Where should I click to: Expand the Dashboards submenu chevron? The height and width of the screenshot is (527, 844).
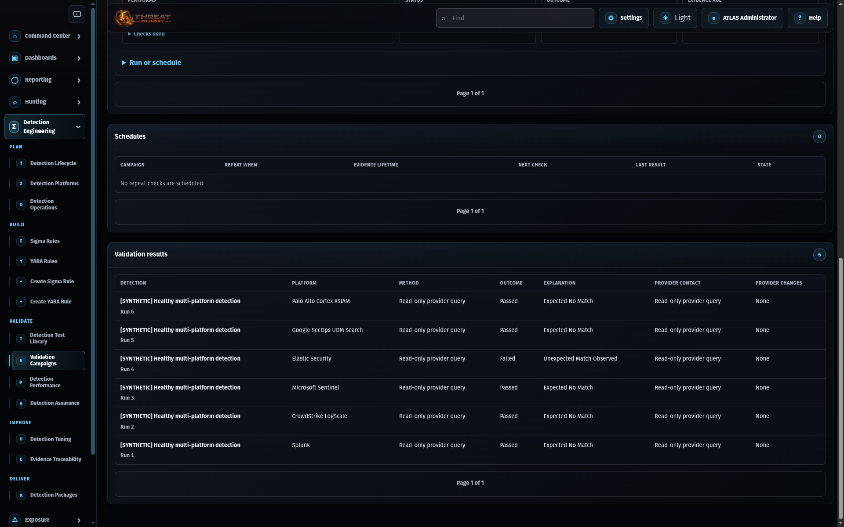click(79, 58)
